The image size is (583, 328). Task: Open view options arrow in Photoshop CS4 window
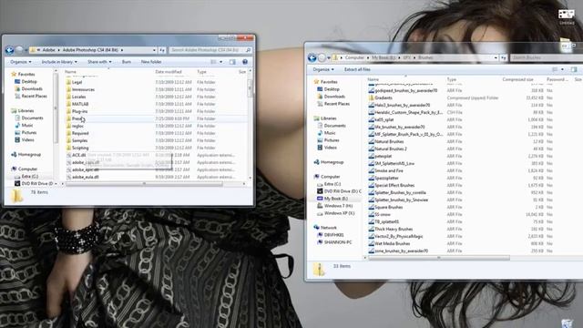[220, 62]
